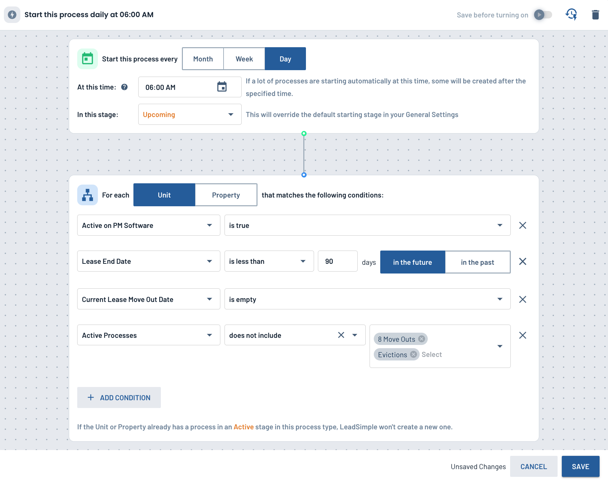Click the ADD CONDITION button

119,398
